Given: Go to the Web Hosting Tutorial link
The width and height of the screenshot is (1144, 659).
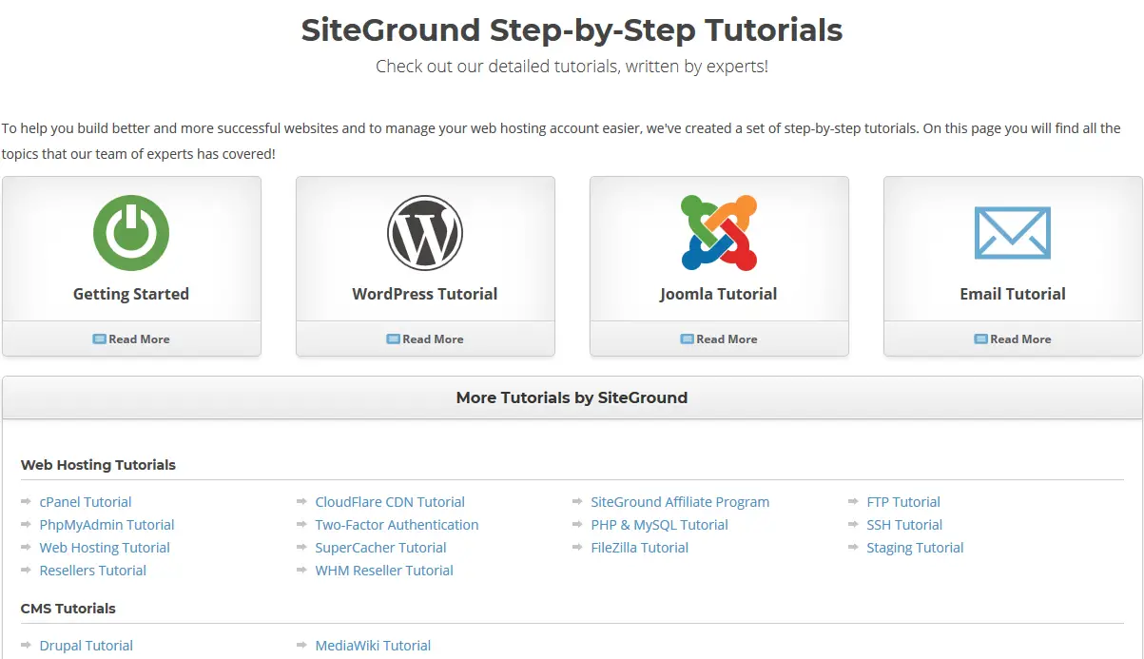Looking at the screenshot, I should 105,548.
